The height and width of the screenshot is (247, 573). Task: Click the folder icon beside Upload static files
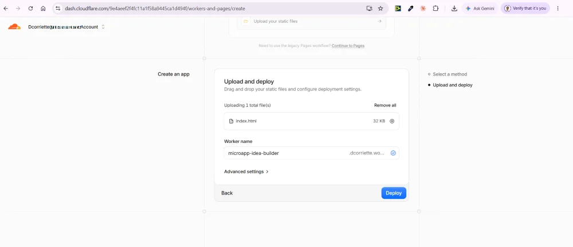point(246,22)
